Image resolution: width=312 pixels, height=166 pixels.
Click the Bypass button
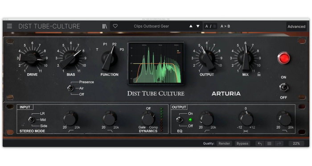click(x=242, y=144)
